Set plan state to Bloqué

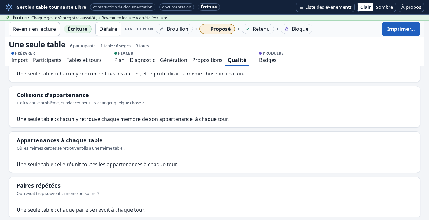[x=296, y=29]
